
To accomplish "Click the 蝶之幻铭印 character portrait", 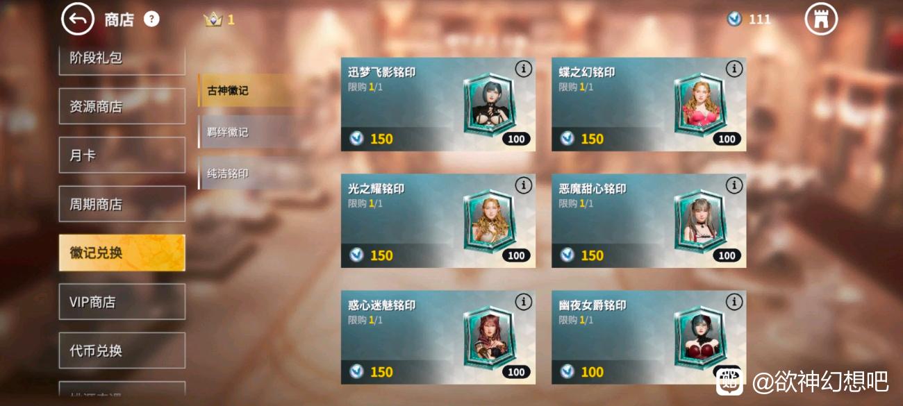I will pyautogui.click(x=699, y=105).
